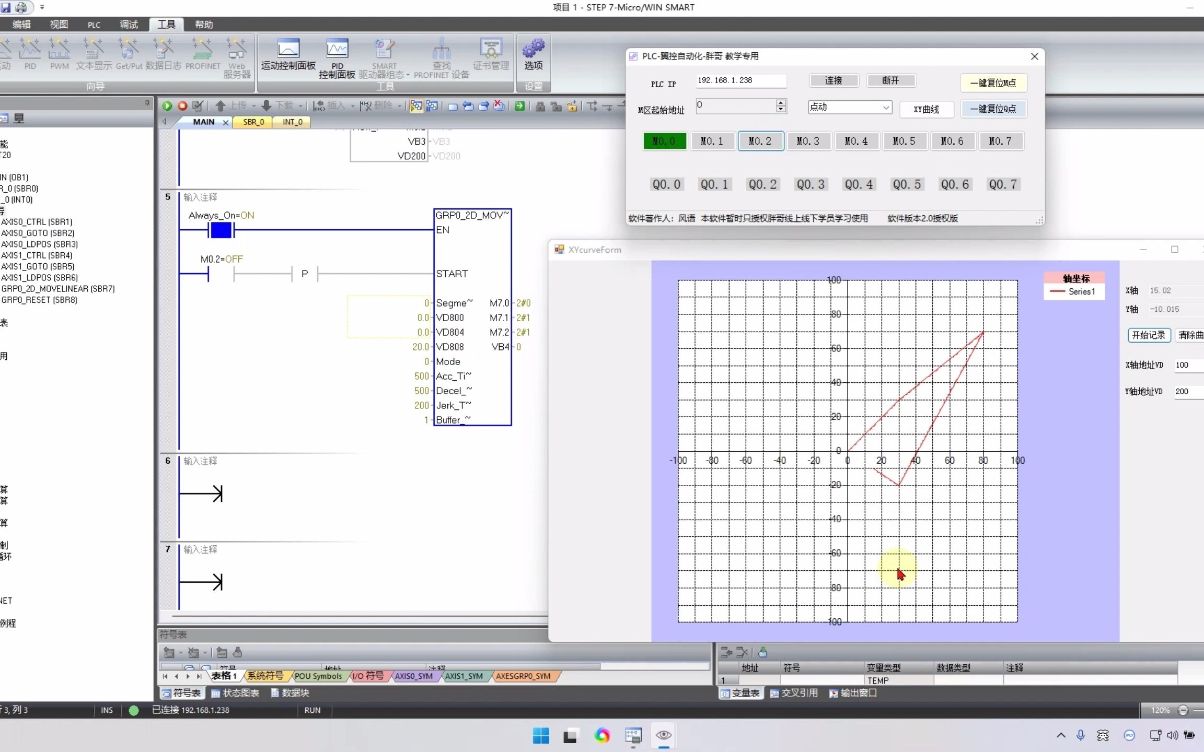1204x752 pixels.
Task: Toggle the M0.2 bit button
Action: pyautogui.click(x=760, y=141)
